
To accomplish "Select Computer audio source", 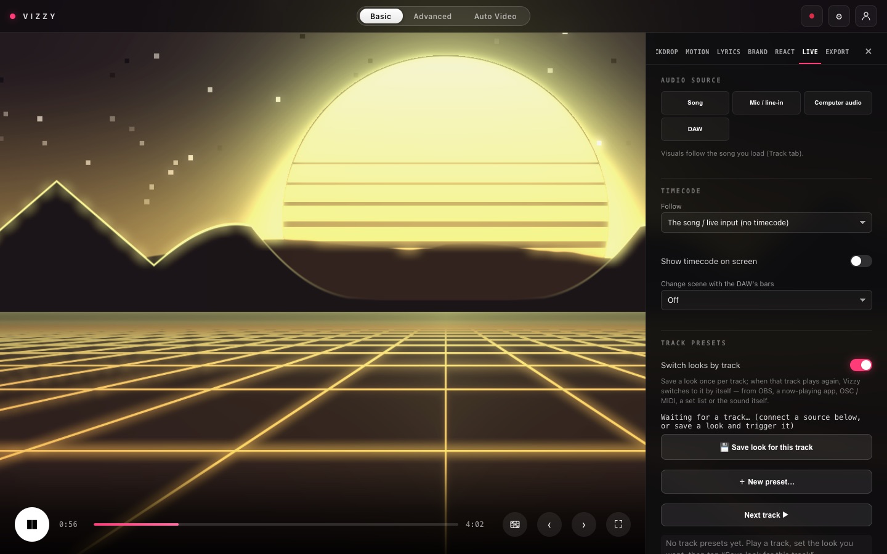I will pos(838,103).
